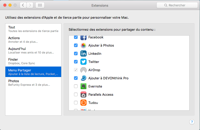Select the Finder extensions category
The width and height of the screenshot is (200, 130).
[33, 61]
